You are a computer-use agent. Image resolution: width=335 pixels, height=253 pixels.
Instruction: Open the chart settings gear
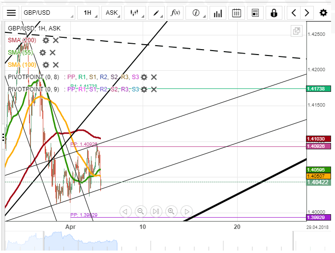323,13
